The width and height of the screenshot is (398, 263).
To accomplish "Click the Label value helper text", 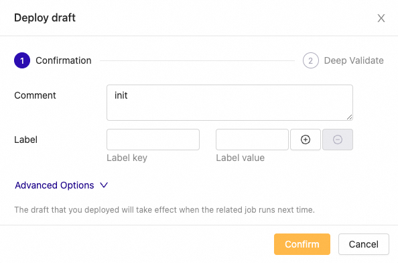I will coord(240,158).
